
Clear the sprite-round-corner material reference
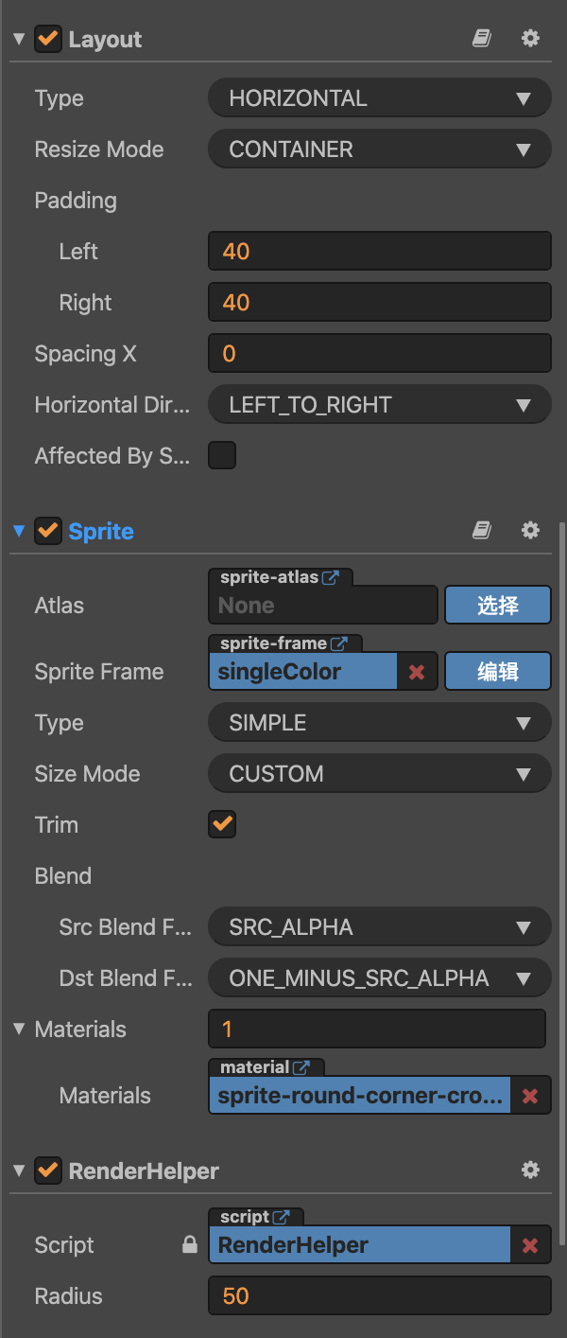click(530, 1096)
